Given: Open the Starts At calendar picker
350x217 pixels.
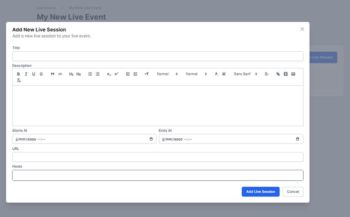Looking at the screenshot, I should 151,139.
